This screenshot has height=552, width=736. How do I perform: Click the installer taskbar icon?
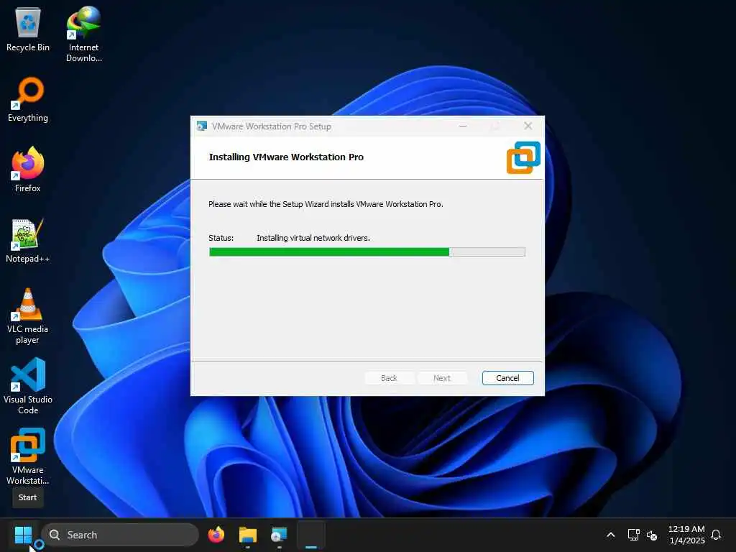279,535
